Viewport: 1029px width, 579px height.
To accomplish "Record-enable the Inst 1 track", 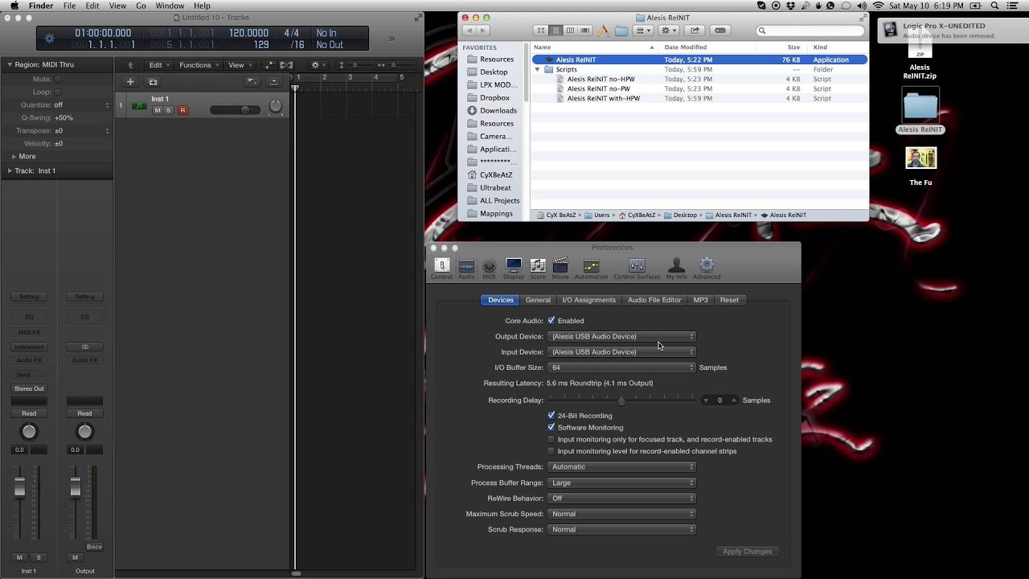I will [182, 110].
